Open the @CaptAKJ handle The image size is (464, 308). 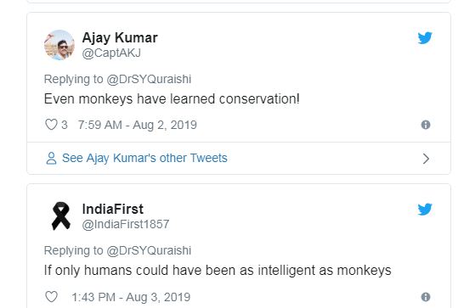point(111,53)
